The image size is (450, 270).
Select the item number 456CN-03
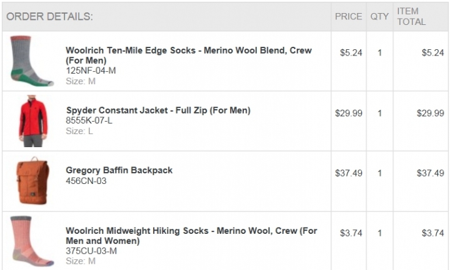[x=86, y=181]
